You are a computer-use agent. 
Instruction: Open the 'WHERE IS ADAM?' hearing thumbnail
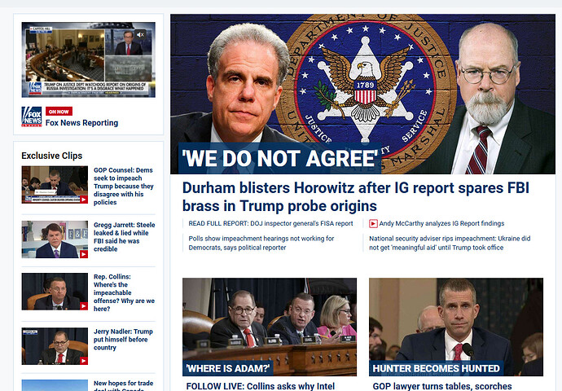(x=270, y=327)
